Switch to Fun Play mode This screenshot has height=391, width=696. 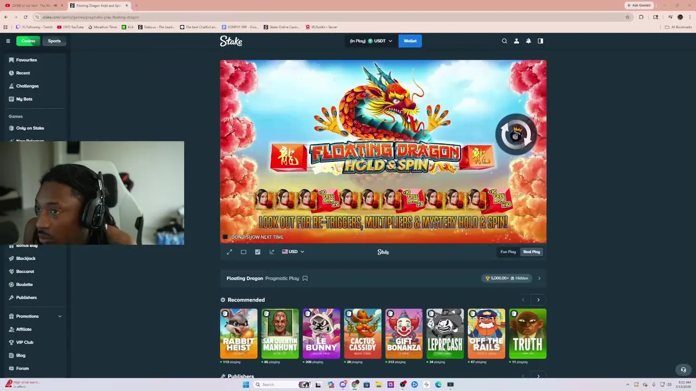508,252
